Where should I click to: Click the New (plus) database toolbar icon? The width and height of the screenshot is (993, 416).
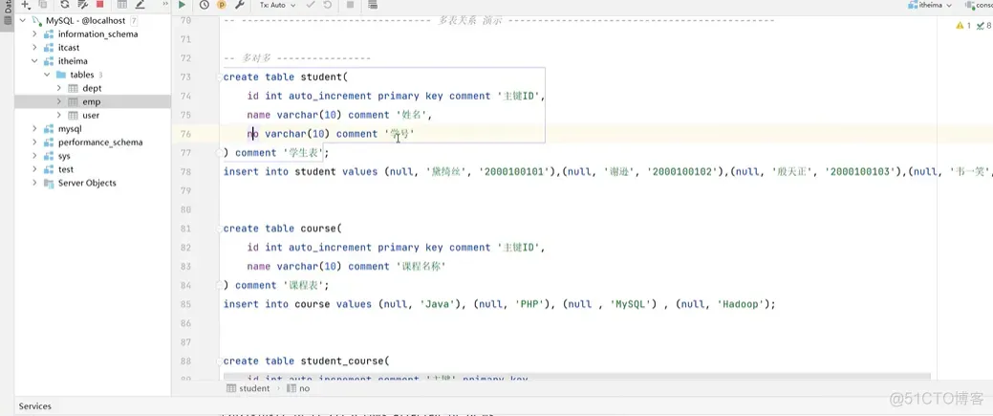click(26, 5)
